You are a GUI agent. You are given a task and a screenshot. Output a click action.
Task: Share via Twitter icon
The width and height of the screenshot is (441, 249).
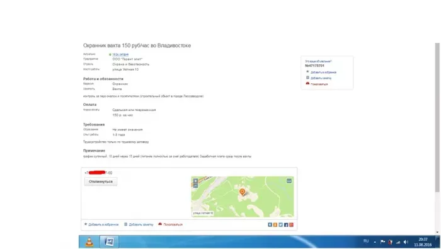(x=281, y=225)
